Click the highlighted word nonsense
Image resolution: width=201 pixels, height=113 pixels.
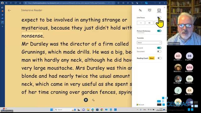coord(32,36)
